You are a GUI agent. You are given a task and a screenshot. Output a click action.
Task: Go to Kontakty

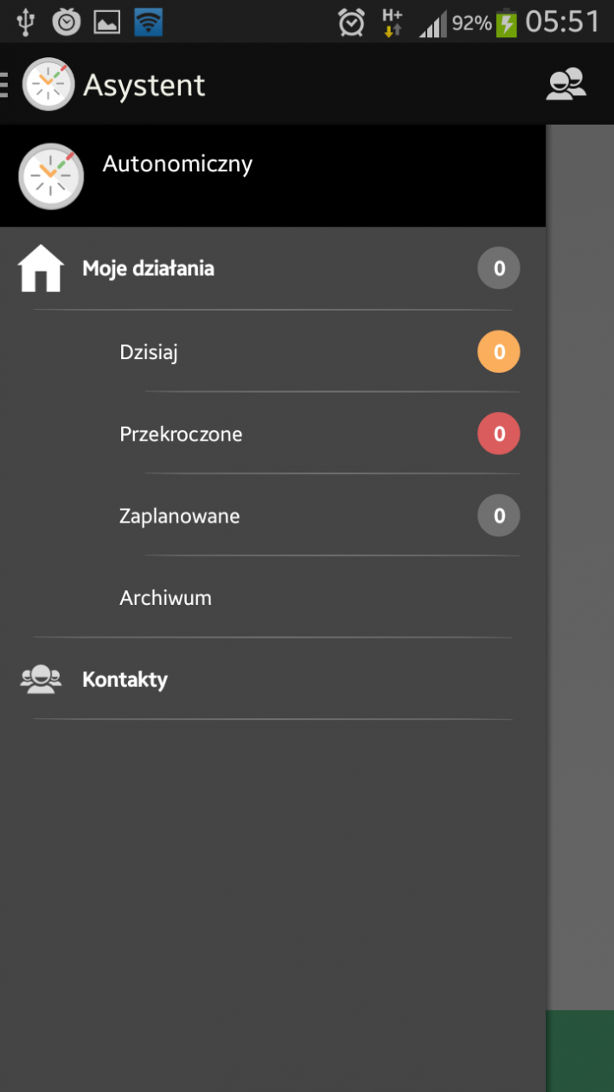pyautogui.click(x=272, y=679)
